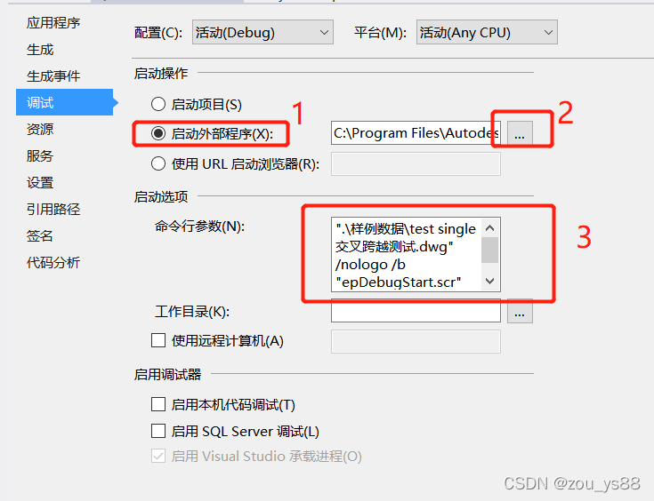Click into the 工作目录(K) text field
This screenshot has height=501, width=654.
tap(416, 311)
